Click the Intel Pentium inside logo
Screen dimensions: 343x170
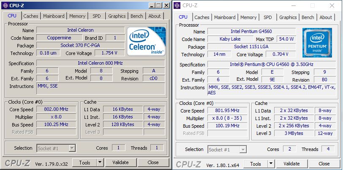(x=317, y=42)
